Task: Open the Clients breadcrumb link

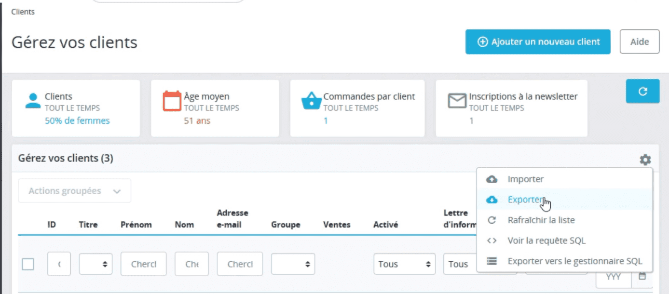Action: (23, 12)
